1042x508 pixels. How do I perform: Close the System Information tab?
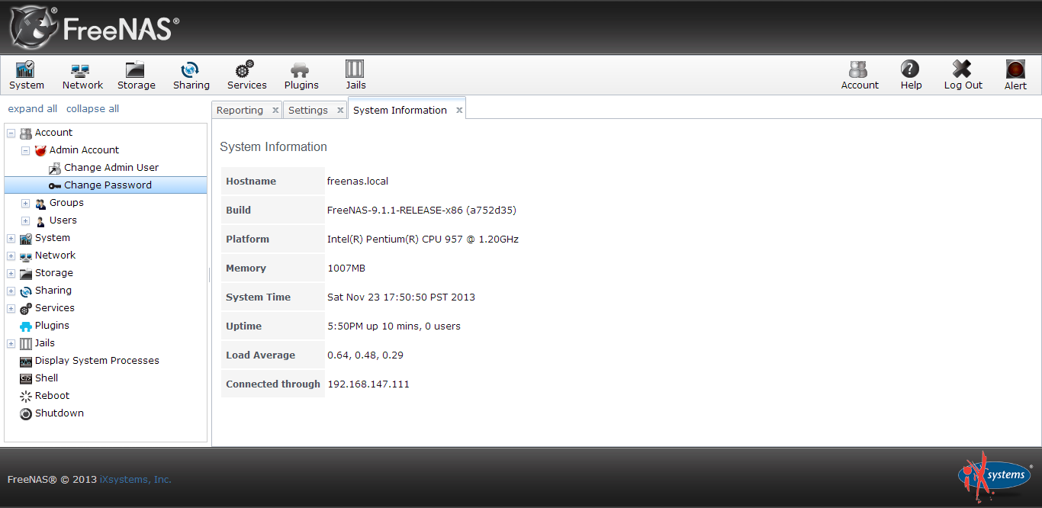(459, 111)
